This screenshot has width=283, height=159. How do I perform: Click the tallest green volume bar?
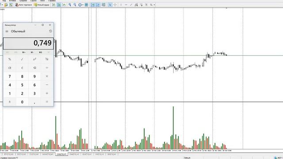173,128
